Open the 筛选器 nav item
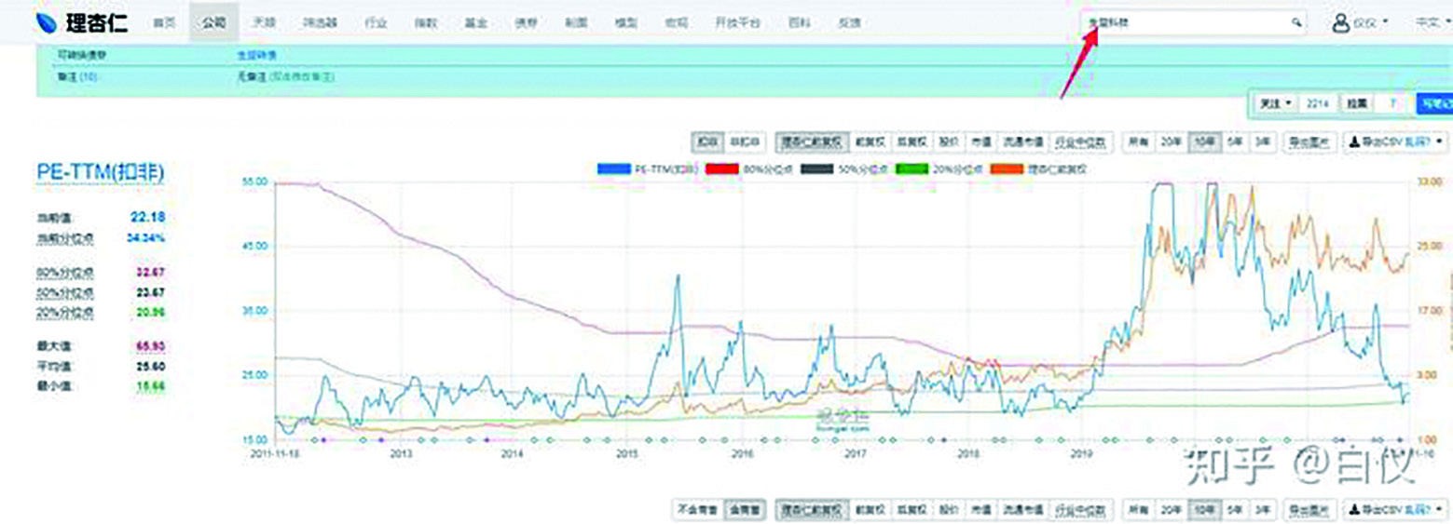 point(319,22)
